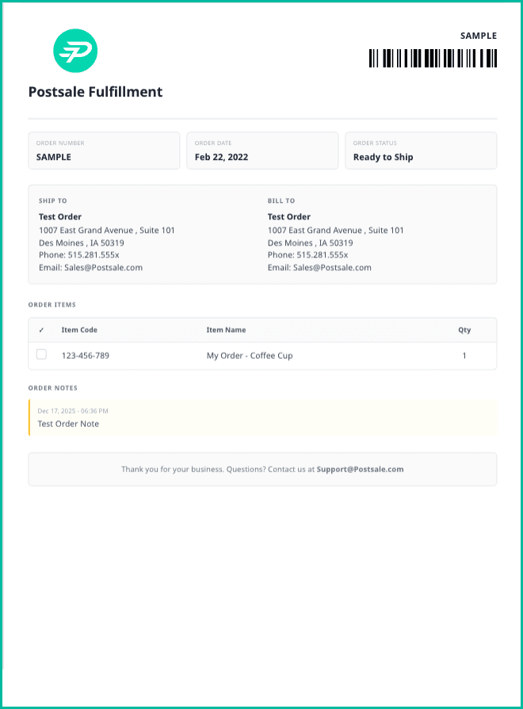The image size is (523, 709).
Task: Click the green Postsale logo icon
Action: pos(75,51)
